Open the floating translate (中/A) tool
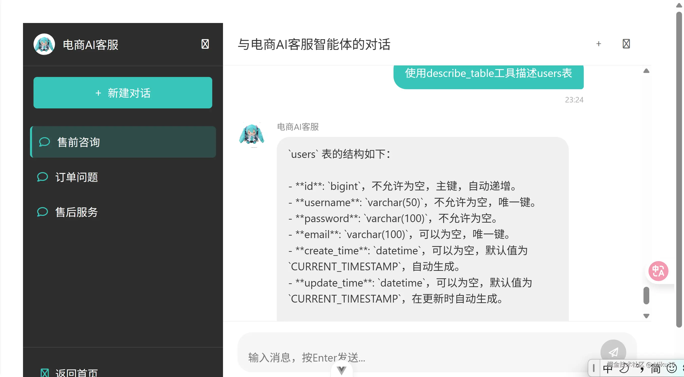Viewport: 684px width, 377px height. coord(658,271)
